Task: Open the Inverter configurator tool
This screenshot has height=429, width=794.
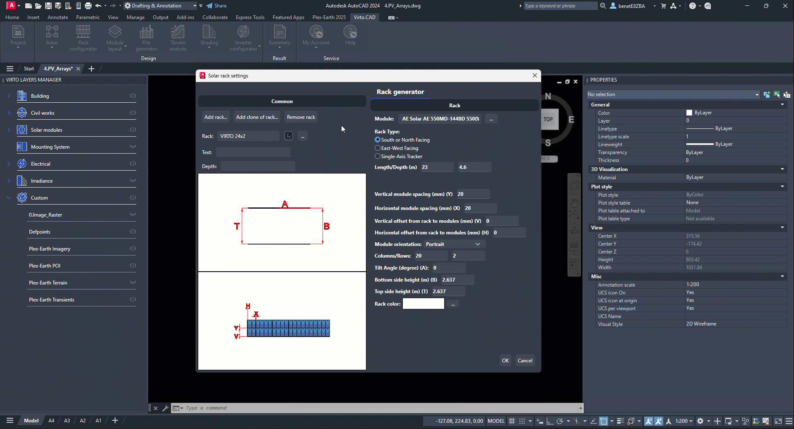Action: click(x=243, y=38)
